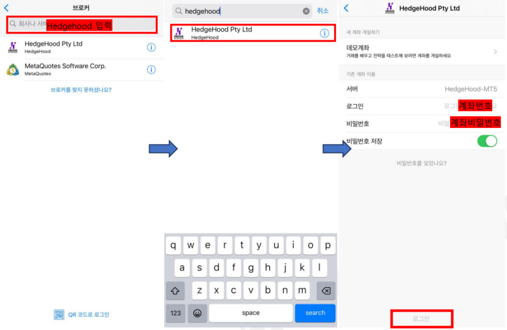The width and height of the screenshot is (507, 330).
Task: Toggle the 비밀번호 저장 switch
Action: pyautogui.click(x=486, y=141)
